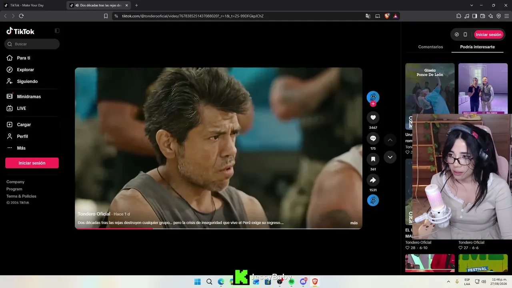Open comments via the speech bubble icon
This screenshot has height=288, width=512.
coord(373,138)
